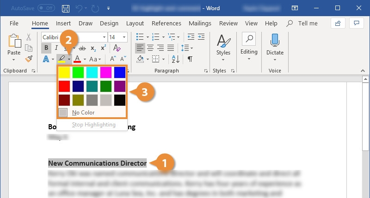Click the Show/Hide paragraph marks icon
Viewport: 370px width, 198px height.
tap(190, 59)
